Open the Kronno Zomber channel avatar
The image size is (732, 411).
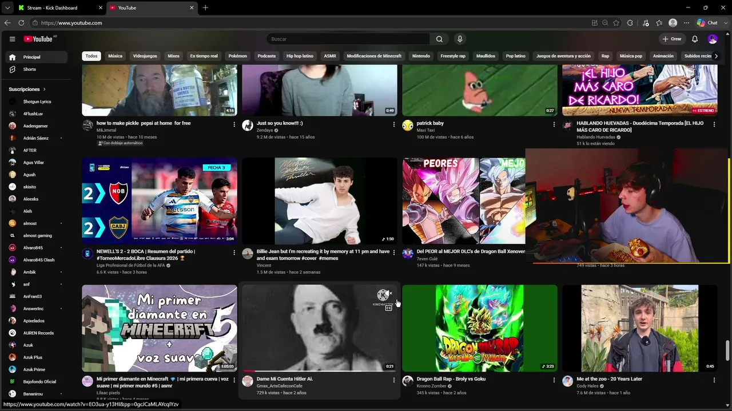pyautogui.click(x=408, y=381)
